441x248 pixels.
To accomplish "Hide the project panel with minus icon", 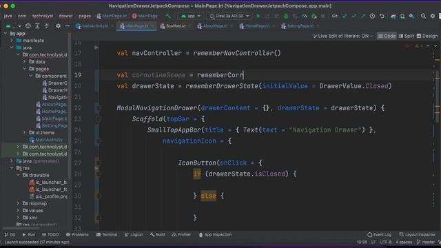I will [68, 26].
